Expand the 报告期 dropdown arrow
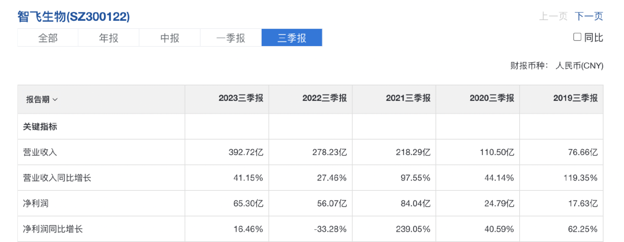The image size is (624, 242). point(55,99)
